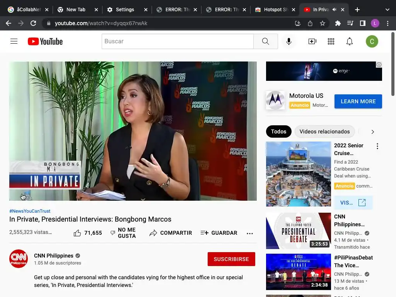The image size is (396, 297).
Task: Show more filter chips with right chevron
Action: [x=372, y=132]
